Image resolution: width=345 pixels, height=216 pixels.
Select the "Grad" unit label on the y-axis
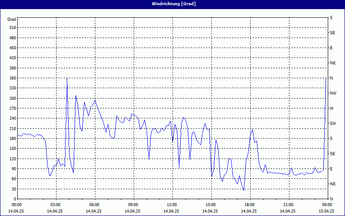pyautogui.click(x=12, y=19)
